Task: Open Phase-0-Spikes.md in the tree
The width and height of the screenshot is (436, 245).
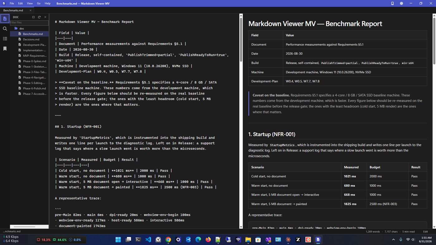Action: point(30,61)
